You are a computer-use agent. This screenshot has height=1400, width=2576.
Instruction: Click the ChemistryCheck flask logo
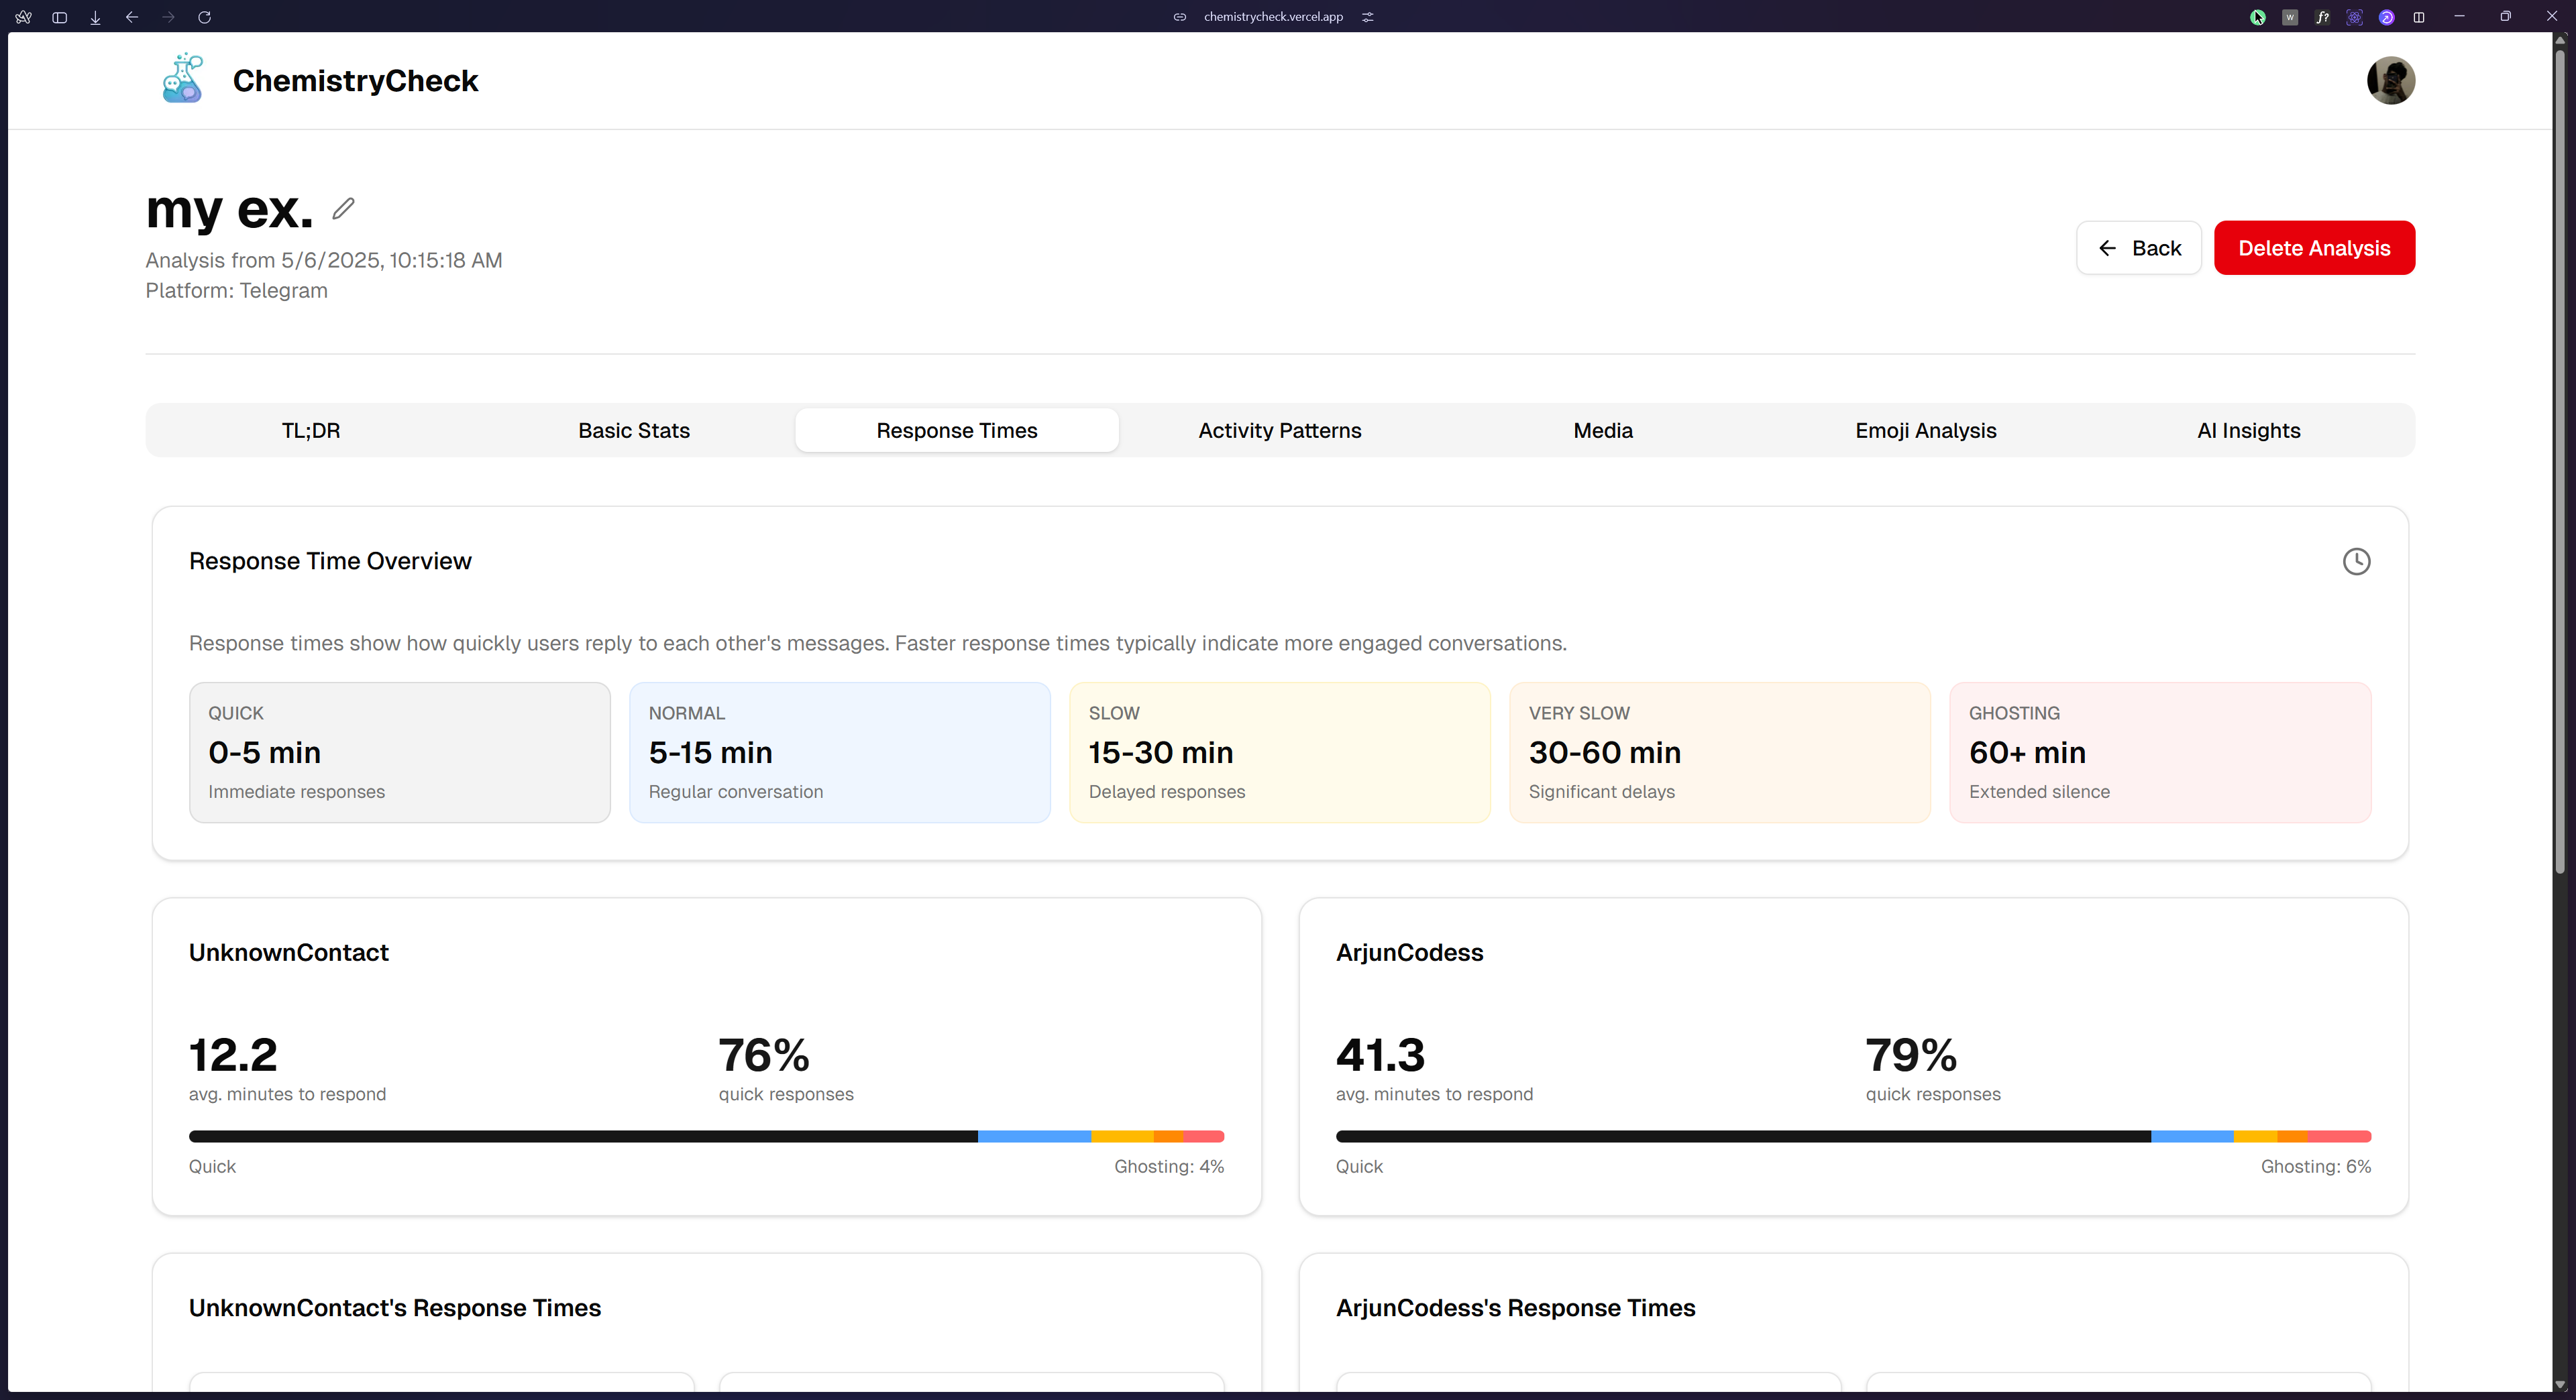coord(183,80)
